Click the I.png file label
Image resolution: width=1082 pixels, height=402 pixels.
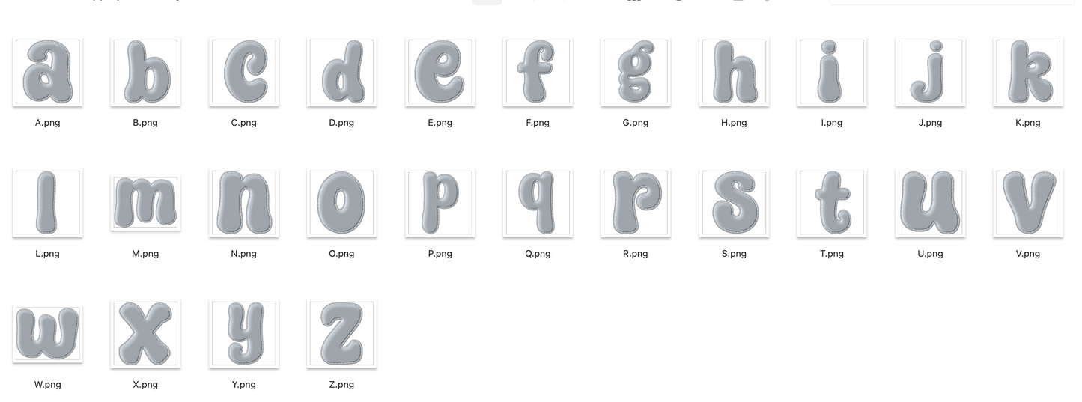(832, 123)
